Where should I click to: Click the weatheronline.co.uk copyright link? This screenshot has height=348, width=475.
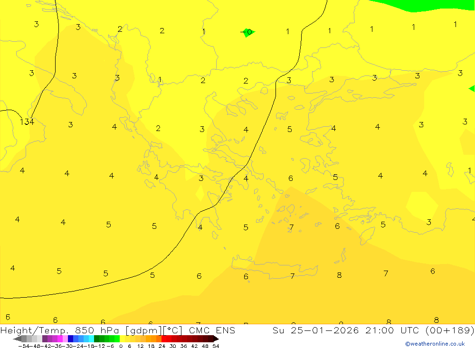pos(435,344)
